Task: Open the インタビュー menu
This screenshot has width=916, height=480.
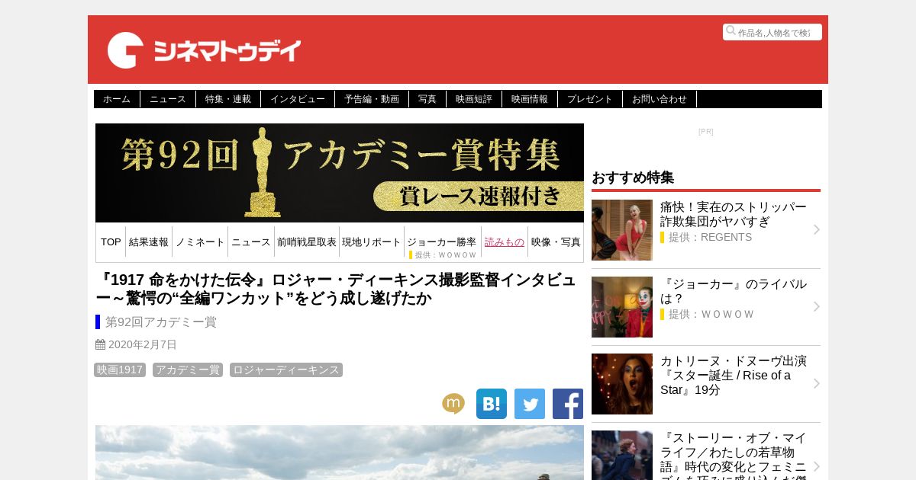Action: tap(298, 99)
